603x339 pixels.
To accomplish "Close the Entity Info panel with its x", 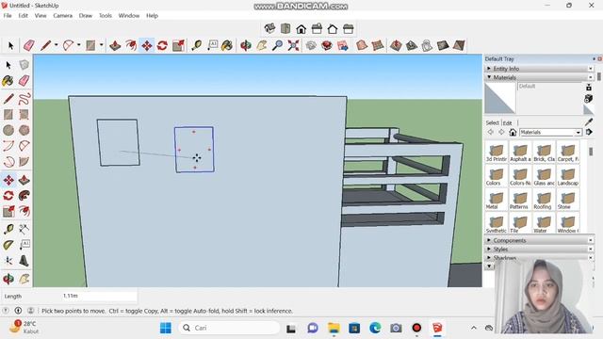I will click(591, 69).
